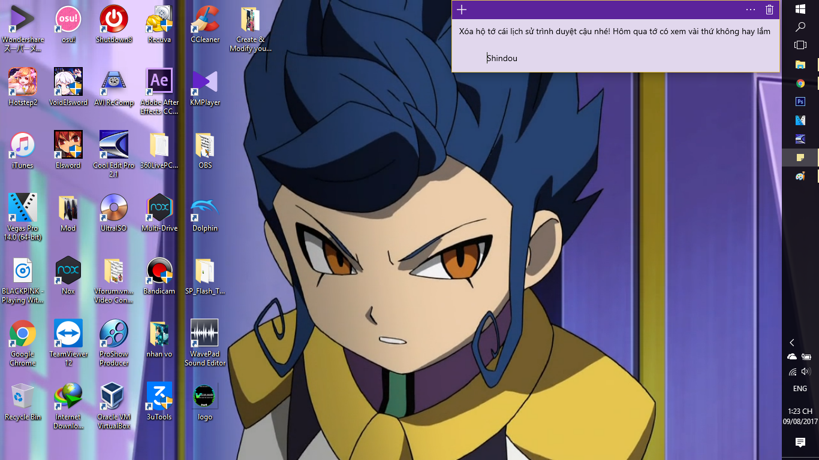
Task: Open Wondershare desktop shortcut
Action: coord(23,29)
